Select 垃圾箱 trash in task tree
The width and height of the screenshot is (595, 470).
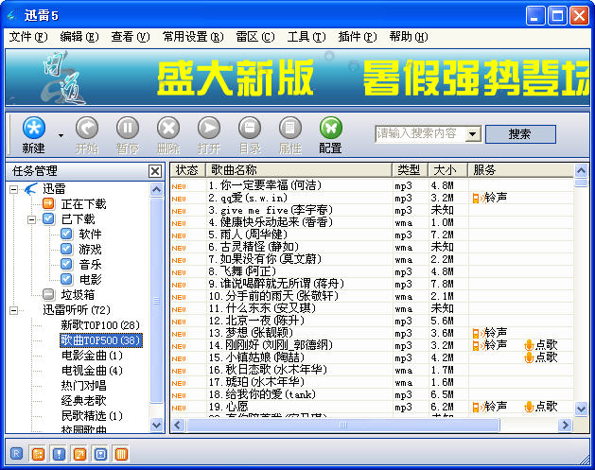[78, 295]
